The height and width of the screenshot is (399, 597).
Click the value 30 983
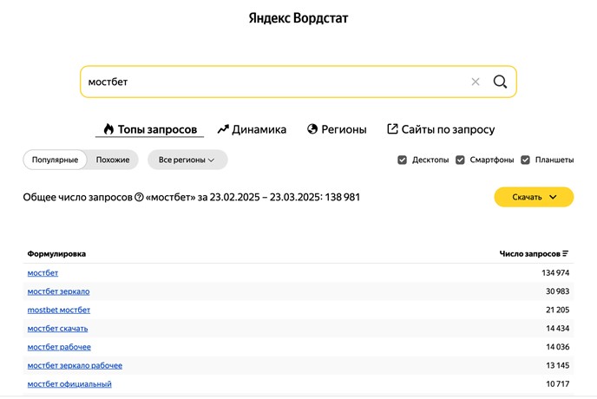click(557, 291)
